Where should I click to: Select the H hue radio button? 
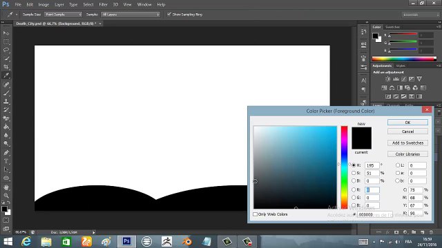coord(354,165)
